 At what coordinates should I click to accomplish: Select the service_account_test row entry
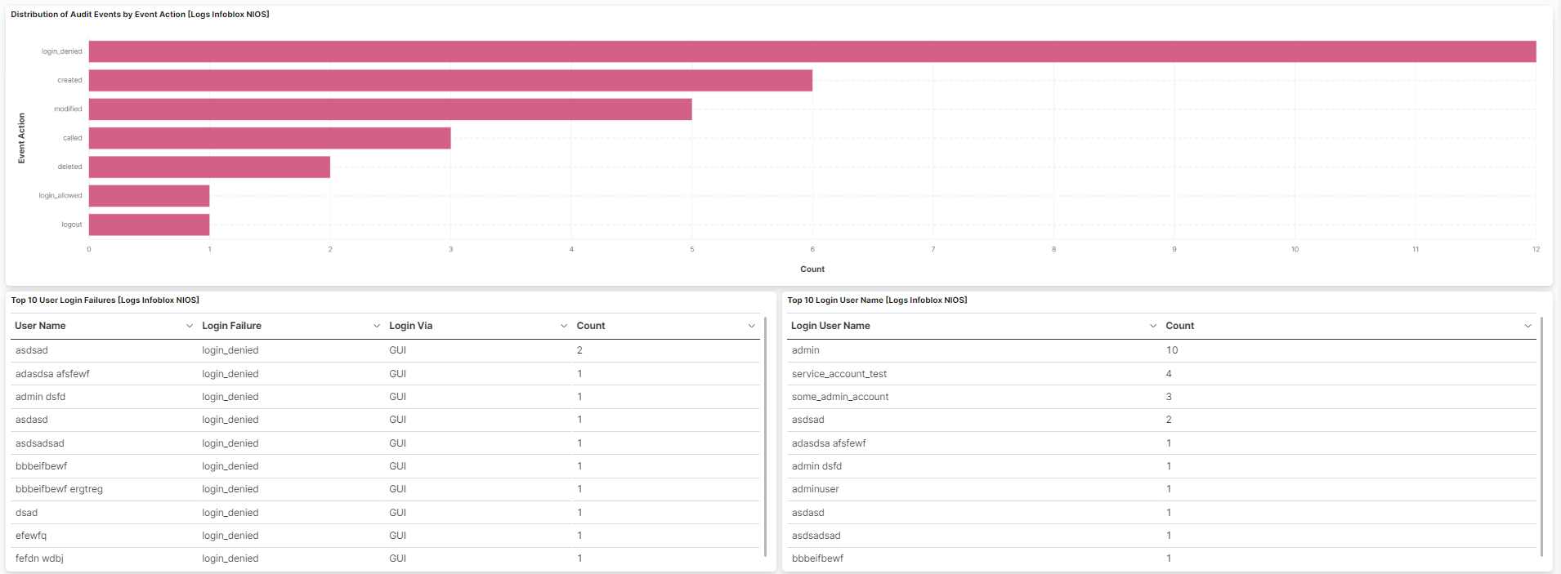point(839,374)
